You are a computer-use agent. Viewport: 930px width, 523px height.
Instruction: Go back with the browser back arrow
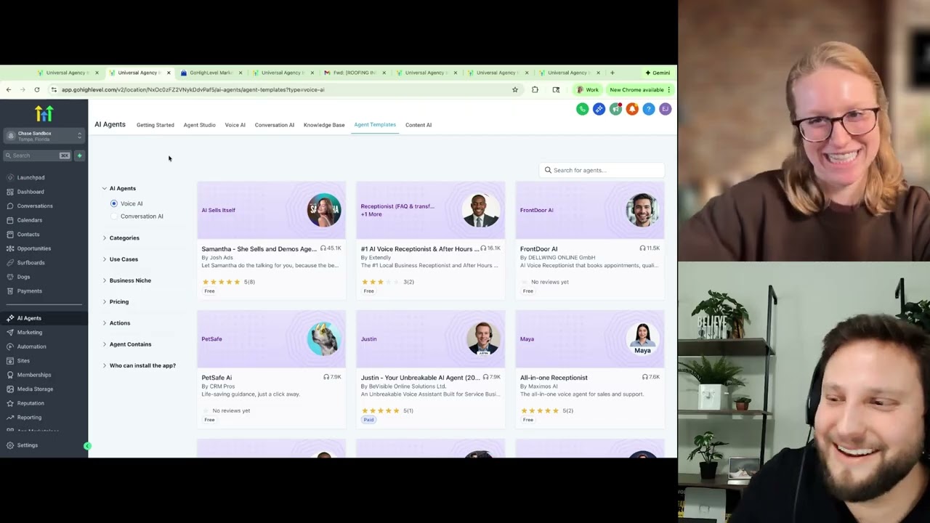(9, 90)
